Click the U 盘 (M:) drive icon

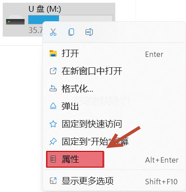click(x=15, y=21)
